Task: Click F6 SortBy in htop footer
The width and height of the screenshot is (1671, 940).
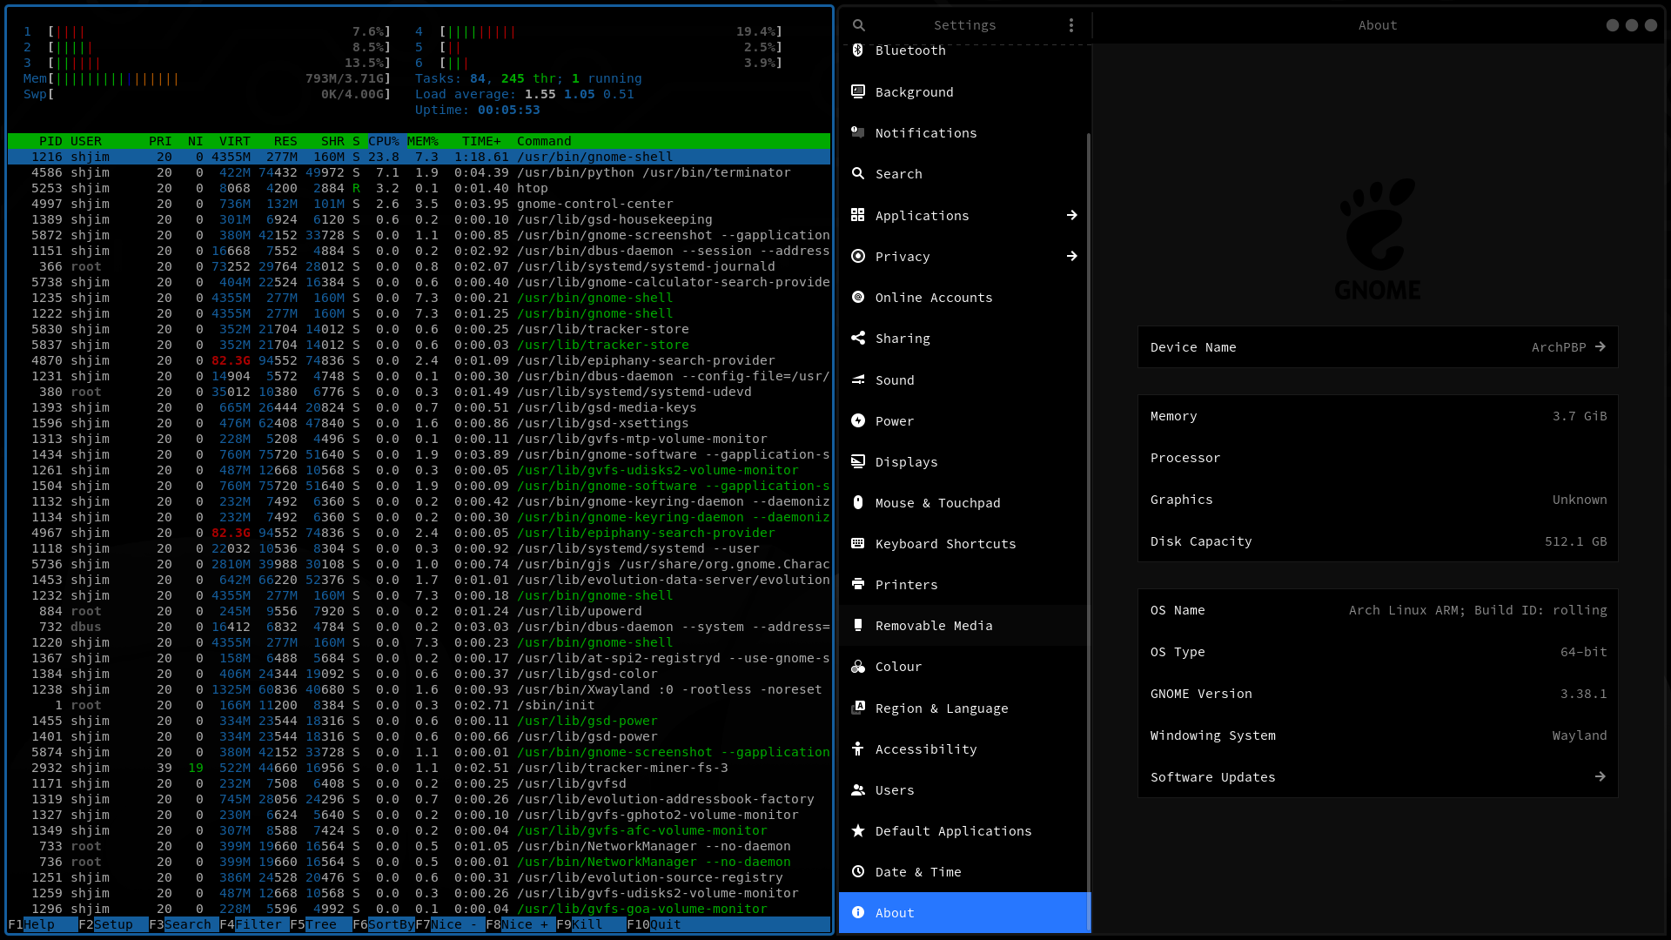Action: point(383,924)
